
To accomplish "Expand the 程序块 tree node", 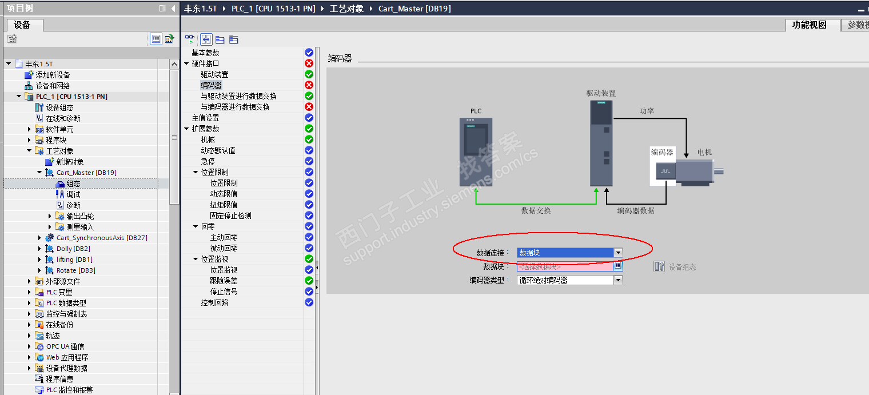I will [29, 140].
